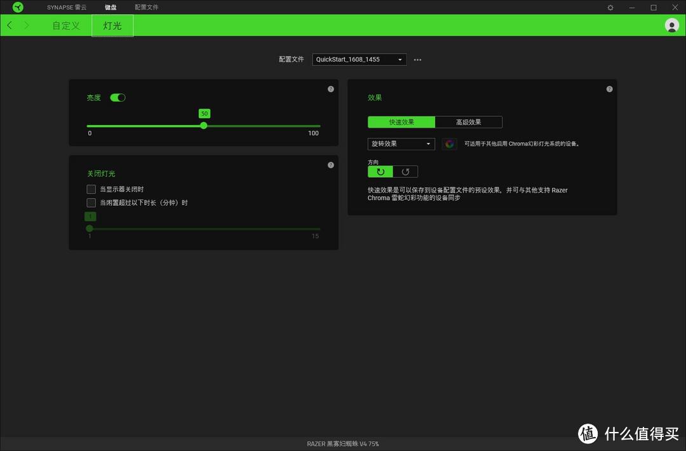Select the 灯光 sub-tab
This screenshot has height=451, width=686.
pos(112,25)
